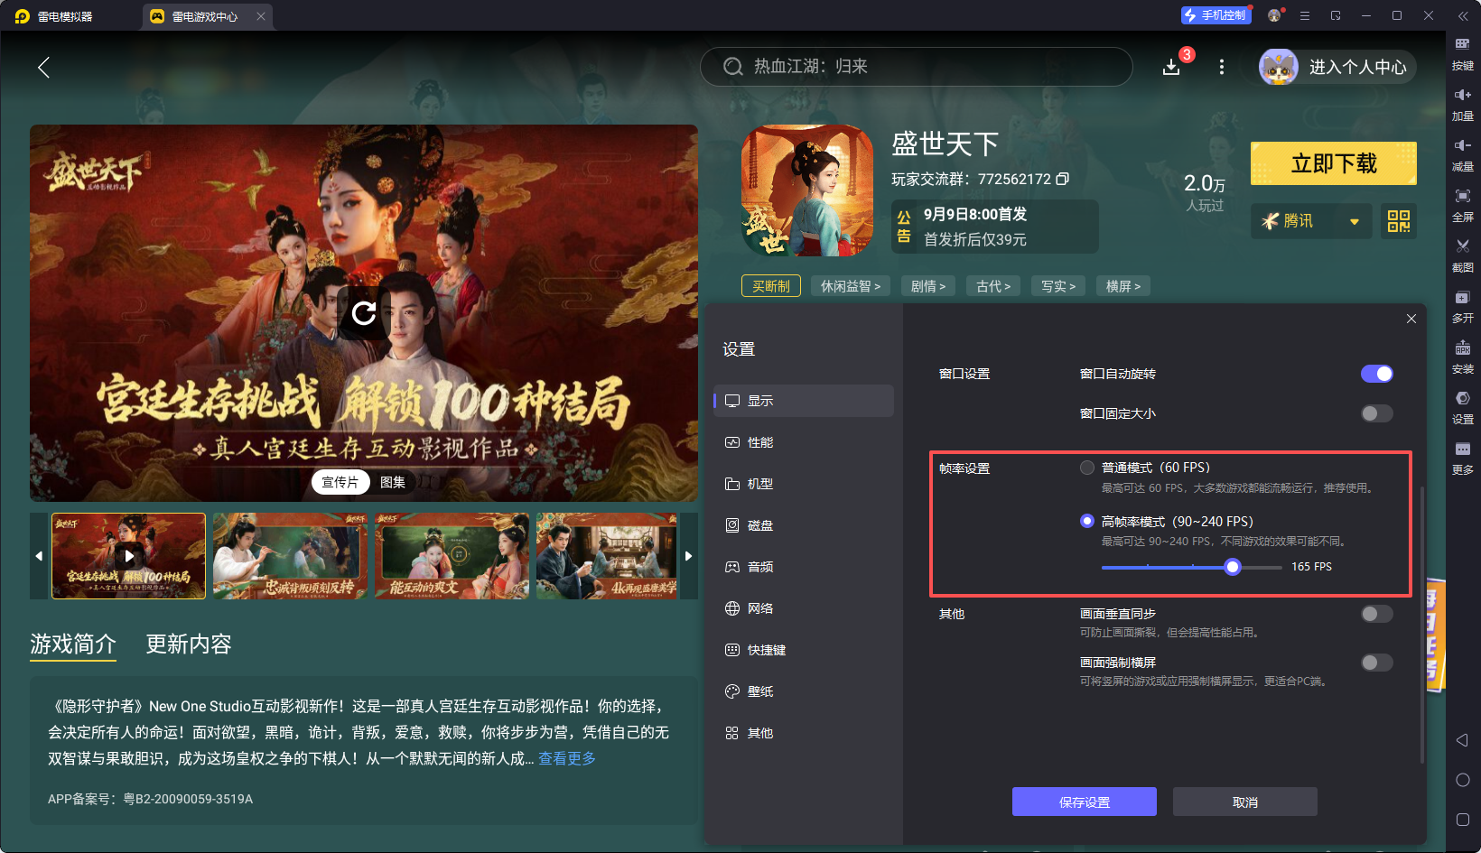
Task: Select 壁纸 in the settings menu
Action: tap(804, 691)
